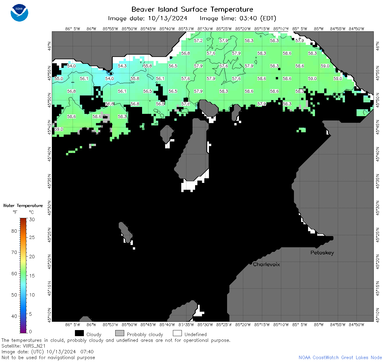Click the Charlevoix city marker dot
This screenshot has width=385, height=362.
(x=250, y=263)
